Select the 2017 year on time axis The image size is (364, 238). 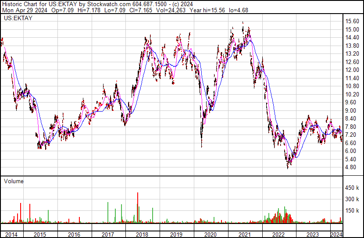(108, 235)
